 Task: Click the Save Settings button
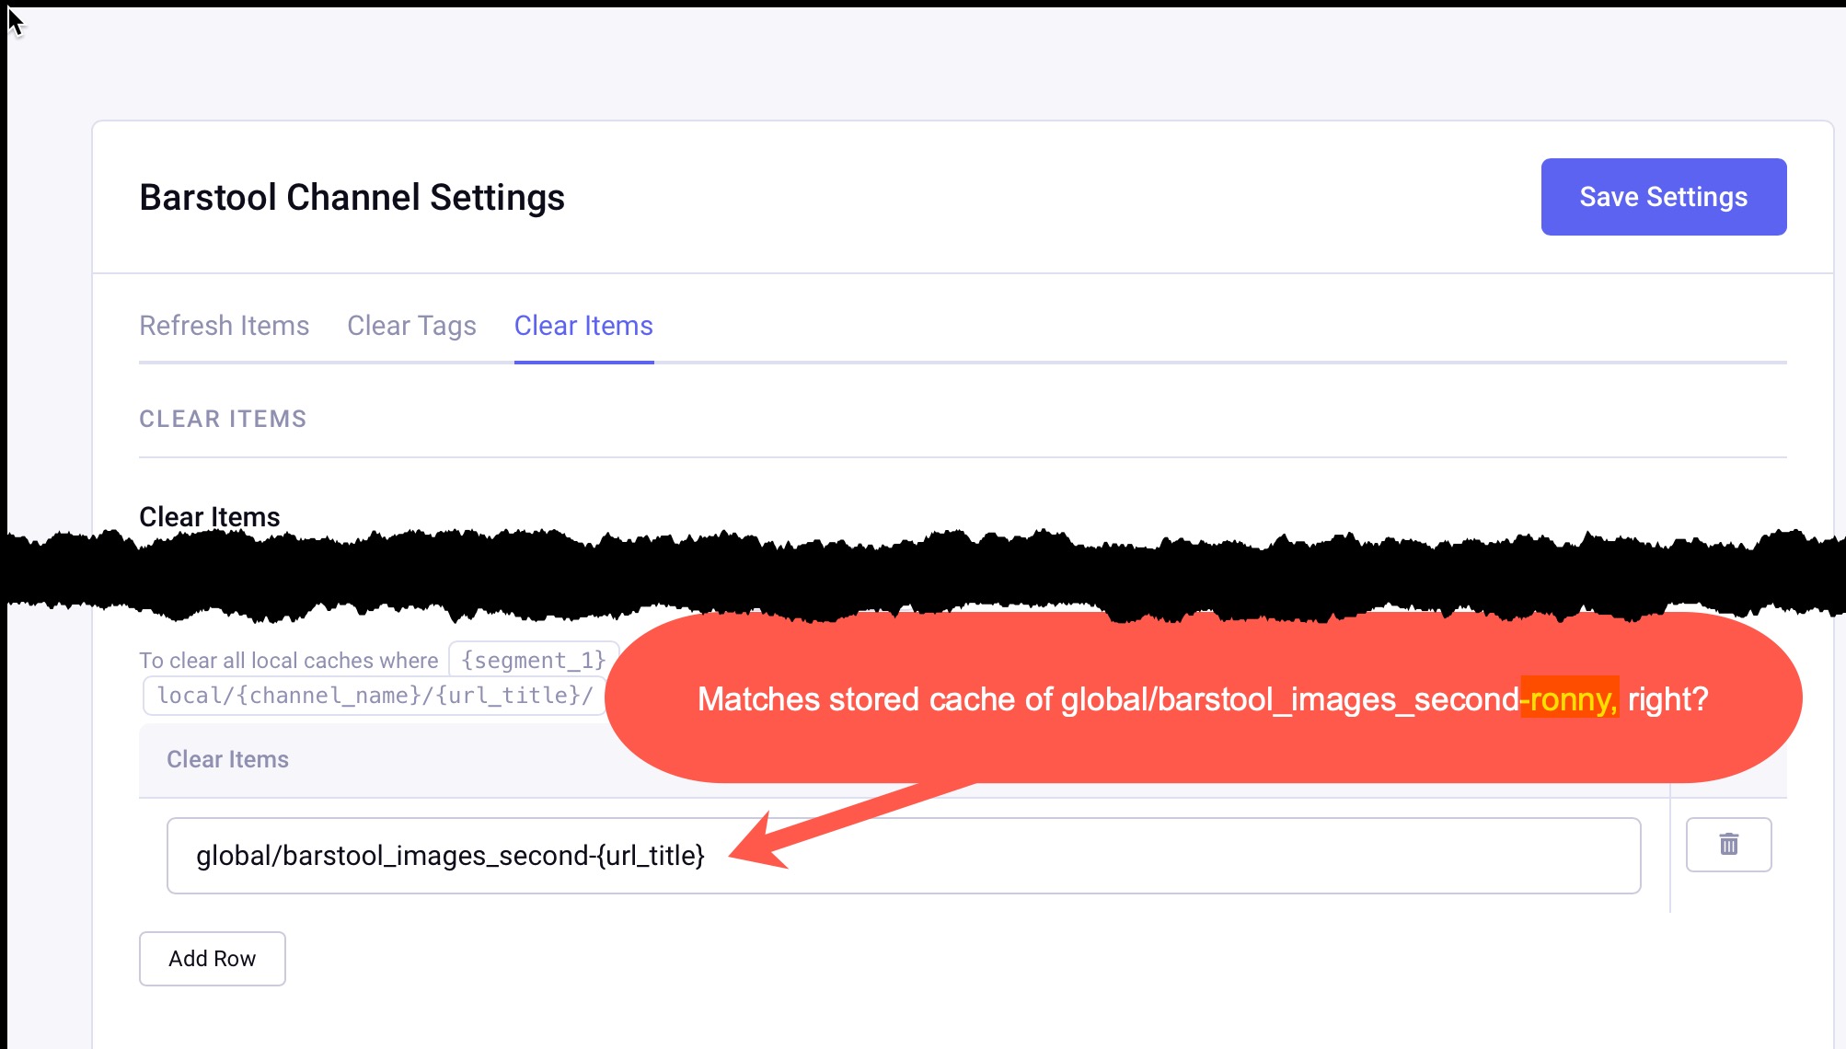[x=1663, y=197]
